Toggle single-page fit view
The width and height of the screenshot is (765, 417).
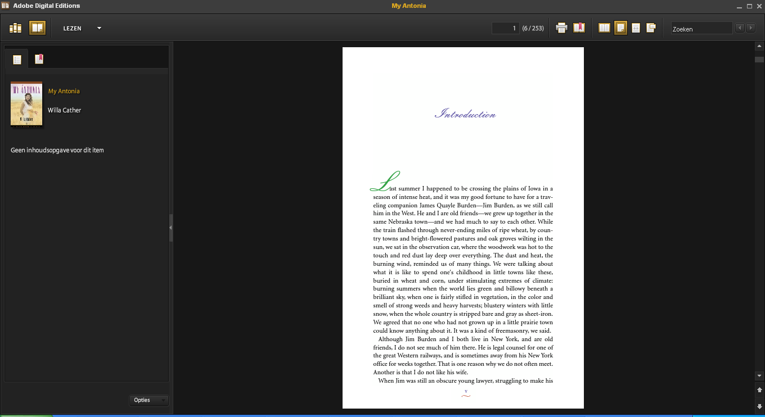(620, 28)
